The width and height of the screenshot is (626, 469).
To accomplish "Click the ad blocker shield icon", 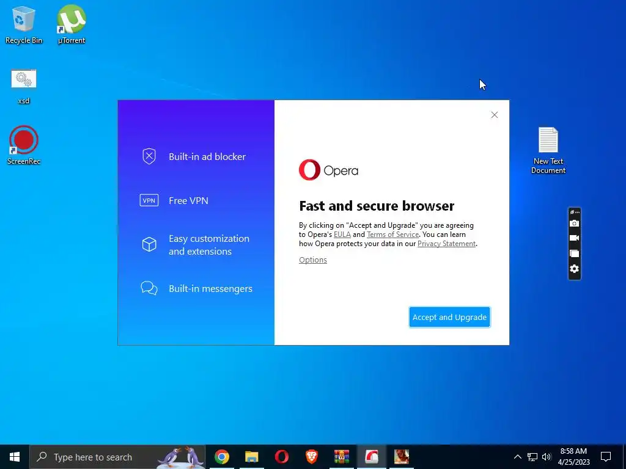I will tap(149, 156).
